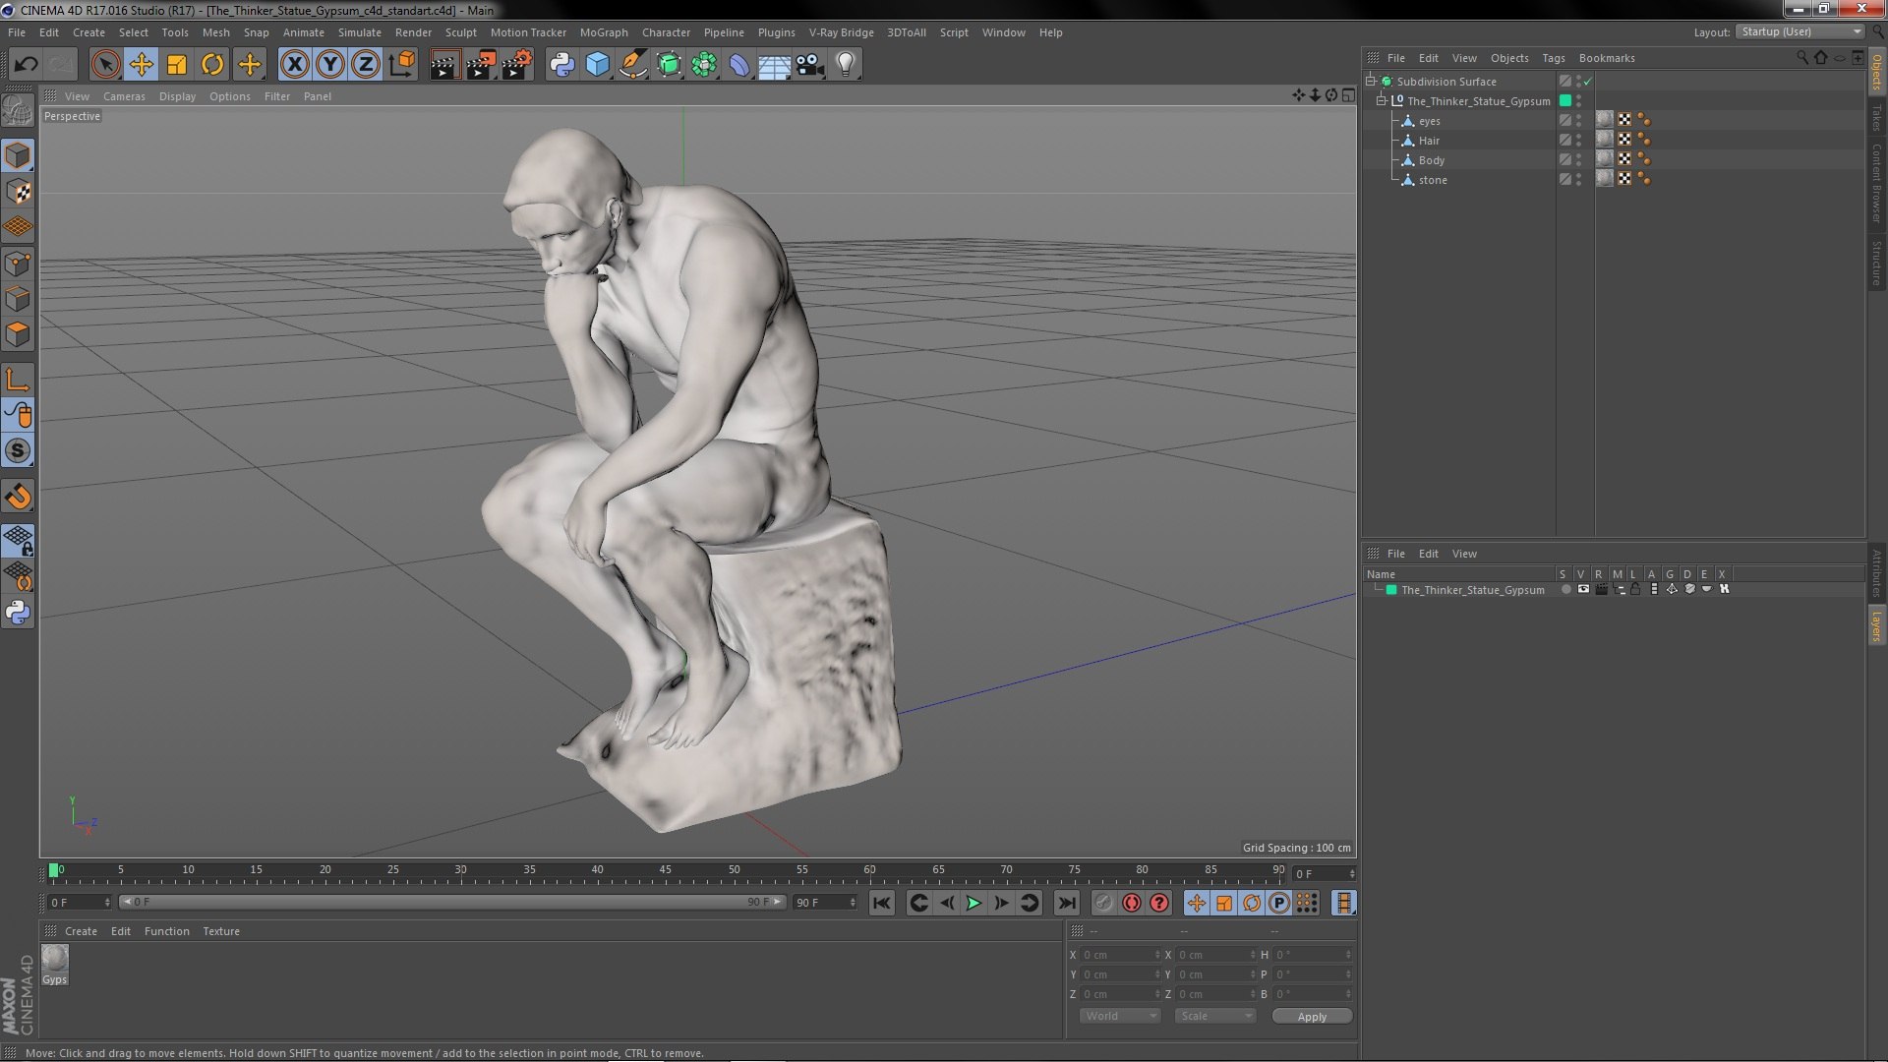The width and height of the screenshot is (1888, 1062).
Task: Open the Scale mode dropdown
Action: 1215,1016
